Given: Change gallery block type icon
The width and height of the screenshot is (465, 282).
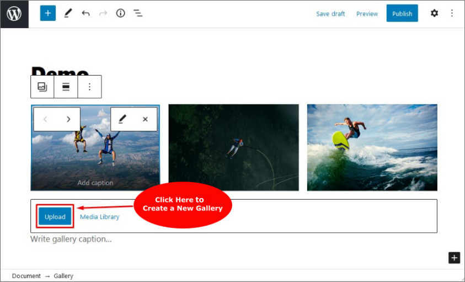Looking at the screenshot, I should coord(42,87).
